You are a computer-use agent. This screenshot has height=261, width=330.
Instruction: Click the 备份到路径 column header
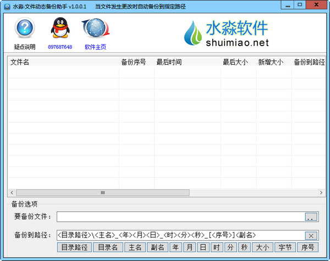[x=309, y=62]
